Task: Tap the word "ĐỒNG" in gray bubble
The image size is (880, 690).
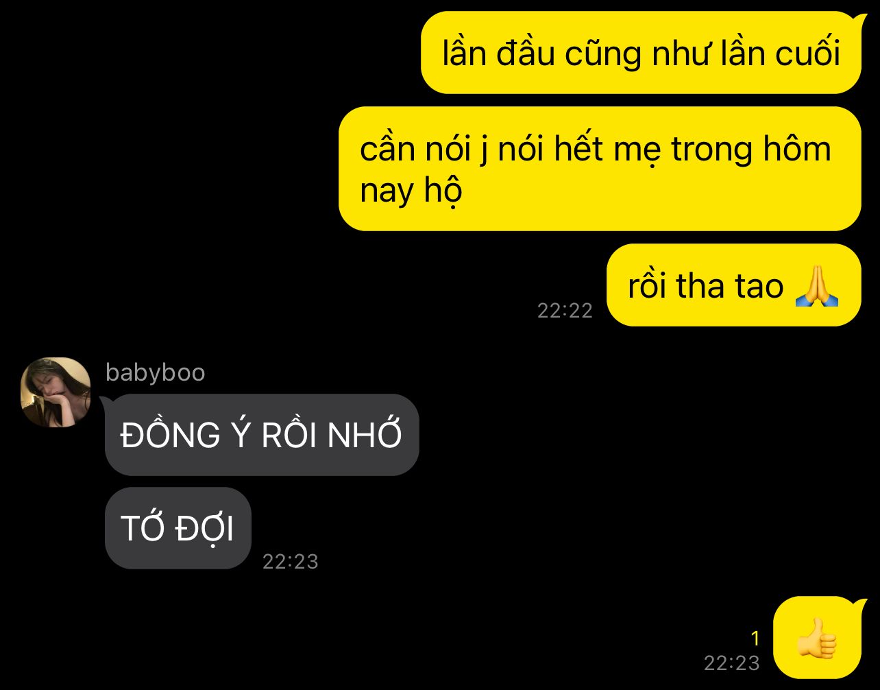Action: pos(171,435)
